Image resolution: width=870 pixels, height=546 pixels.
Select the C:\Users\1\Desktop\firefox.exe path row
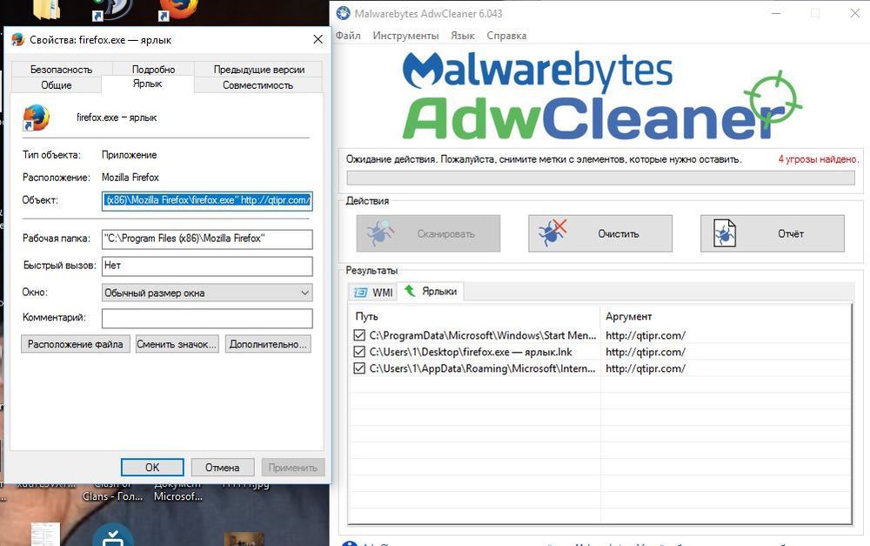point(471,352)
